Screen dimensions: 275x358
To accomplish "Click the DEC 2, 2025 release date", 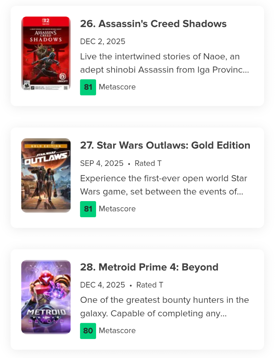I will click(x=103, y=42).
